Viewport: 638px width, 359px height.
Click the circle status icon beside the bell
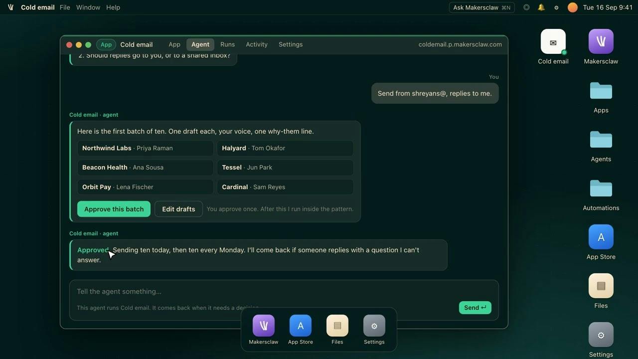pyautogui.click(x=526, y=7)
